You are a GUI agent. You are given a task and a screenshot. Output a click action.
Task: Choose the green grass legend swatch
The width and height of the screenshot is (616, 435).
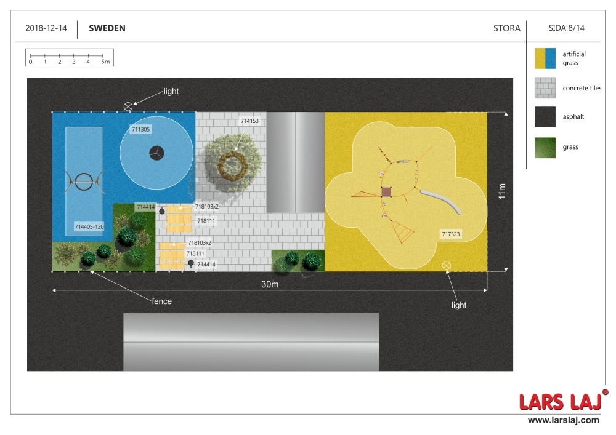pyautogui.click(x=545, y=147)
